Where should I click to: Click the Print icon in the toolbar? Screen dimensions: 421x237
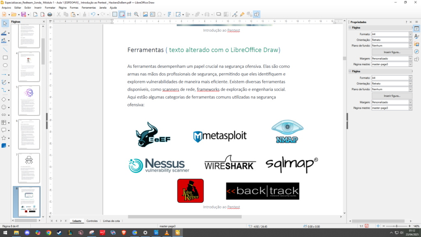pyautogui.click(x=50, y=14)
